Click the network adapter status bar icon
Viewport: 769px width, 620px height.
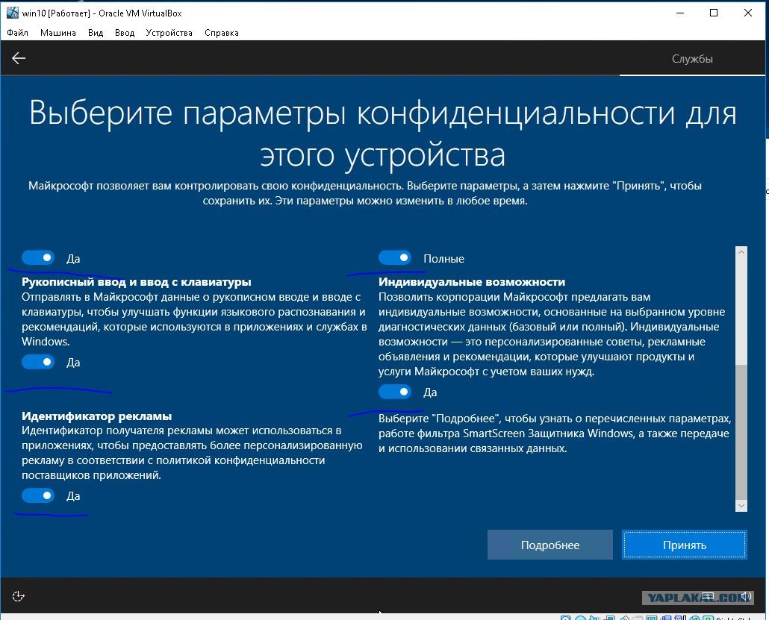pyautogui.click(x=608, y=618)
